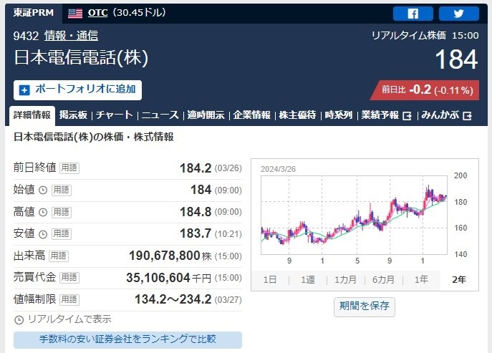Open the 用語 glossary for 出来高
The height and width of the screenshot is (353, 492).
59,256
